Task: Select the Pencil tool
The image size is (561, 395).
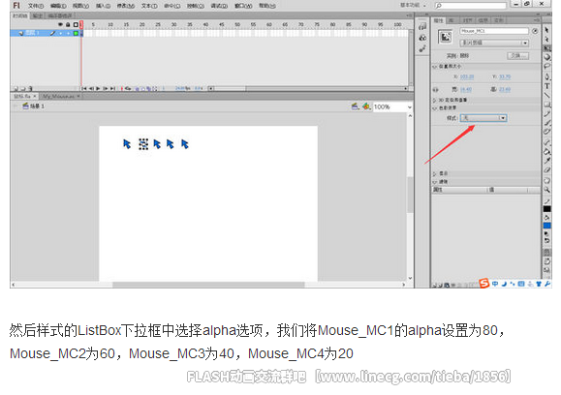Action: click(x=547, y=113)
